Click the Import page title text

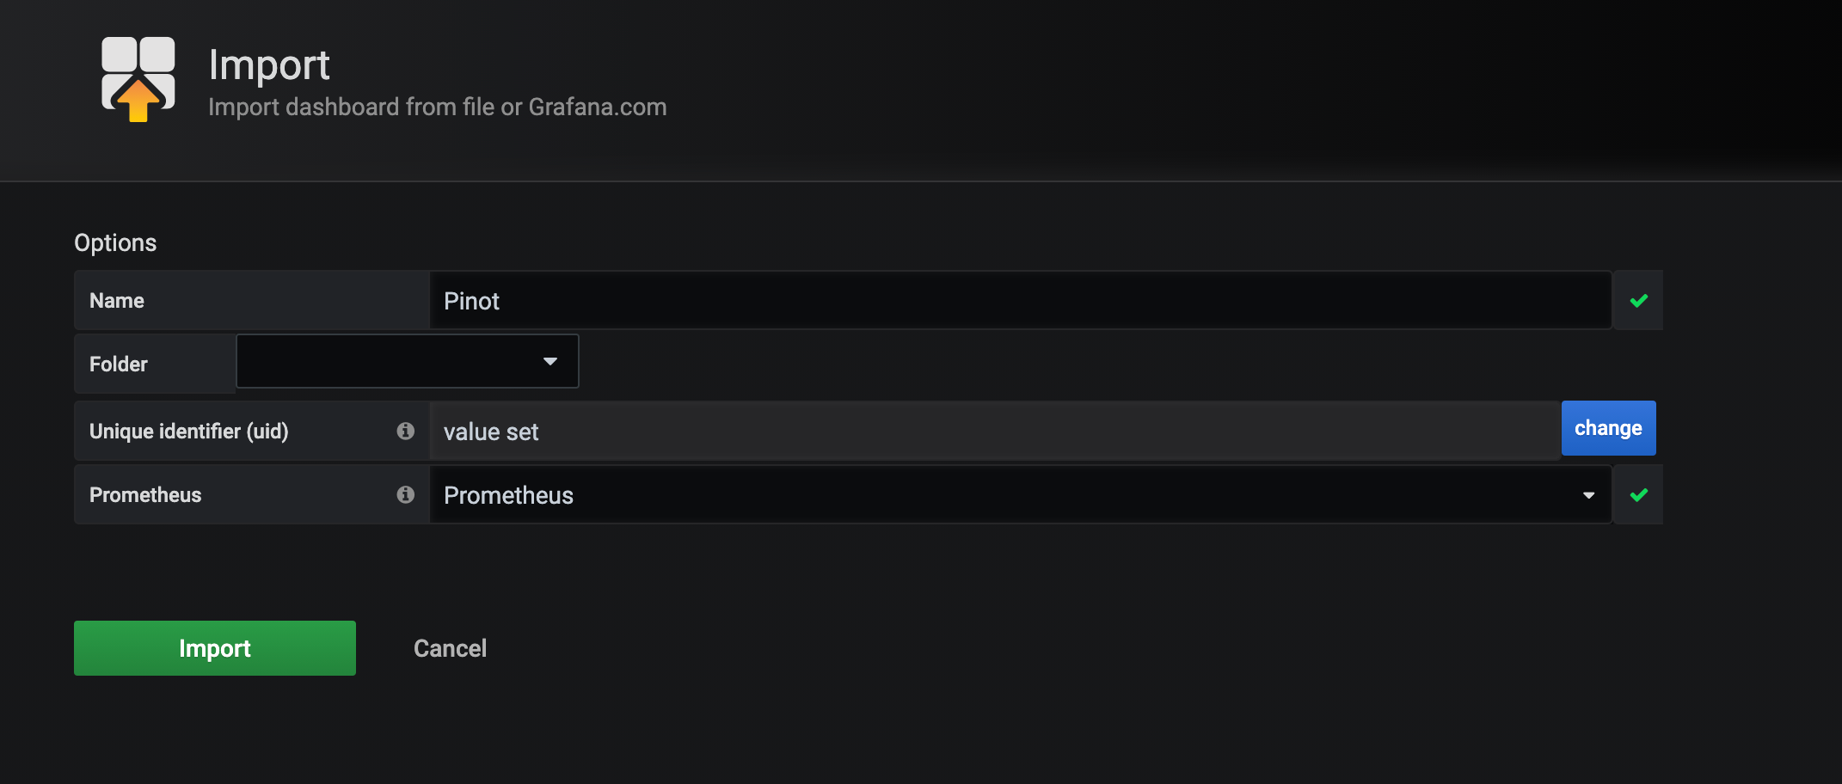[269, 65]
